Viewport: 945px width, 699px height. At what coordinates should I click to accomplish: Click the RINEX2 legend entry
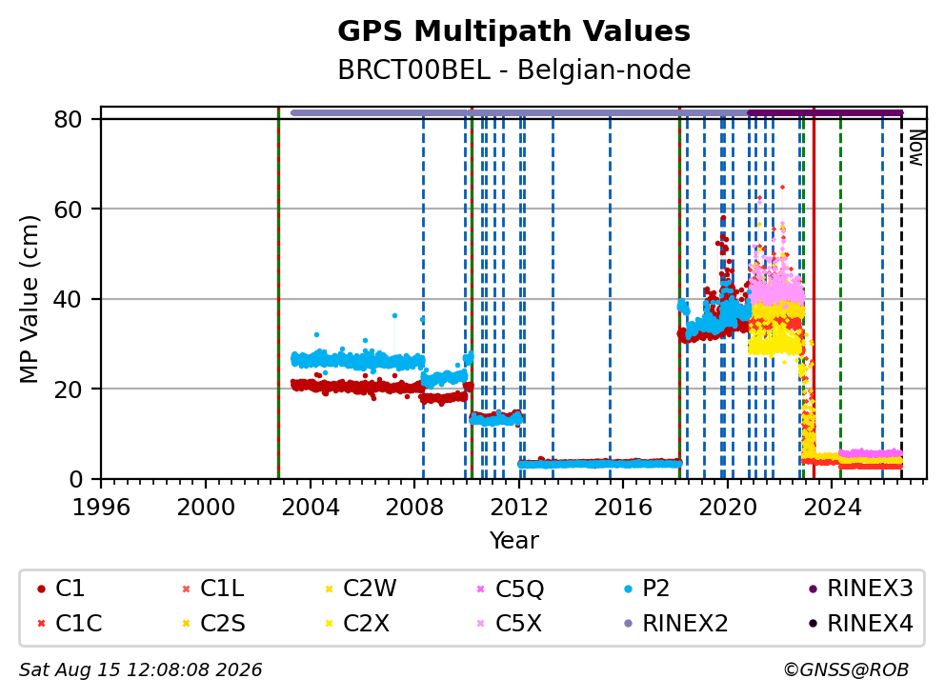[675, 624]
